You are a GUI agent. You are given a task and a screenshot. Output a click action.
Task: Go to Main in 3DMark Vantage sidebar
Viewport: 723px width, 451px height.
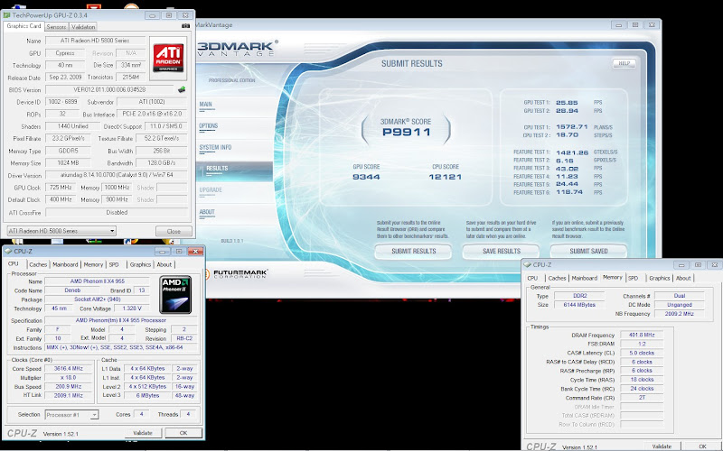pyautogui.click(x=206, y=104)
